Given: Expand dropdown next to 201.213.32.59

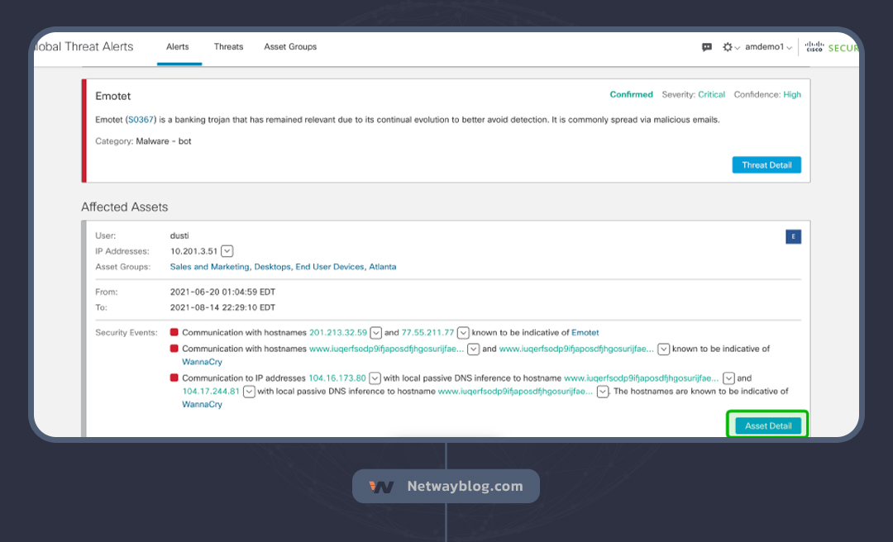Looking at the screenshot, I should [376, 333].
